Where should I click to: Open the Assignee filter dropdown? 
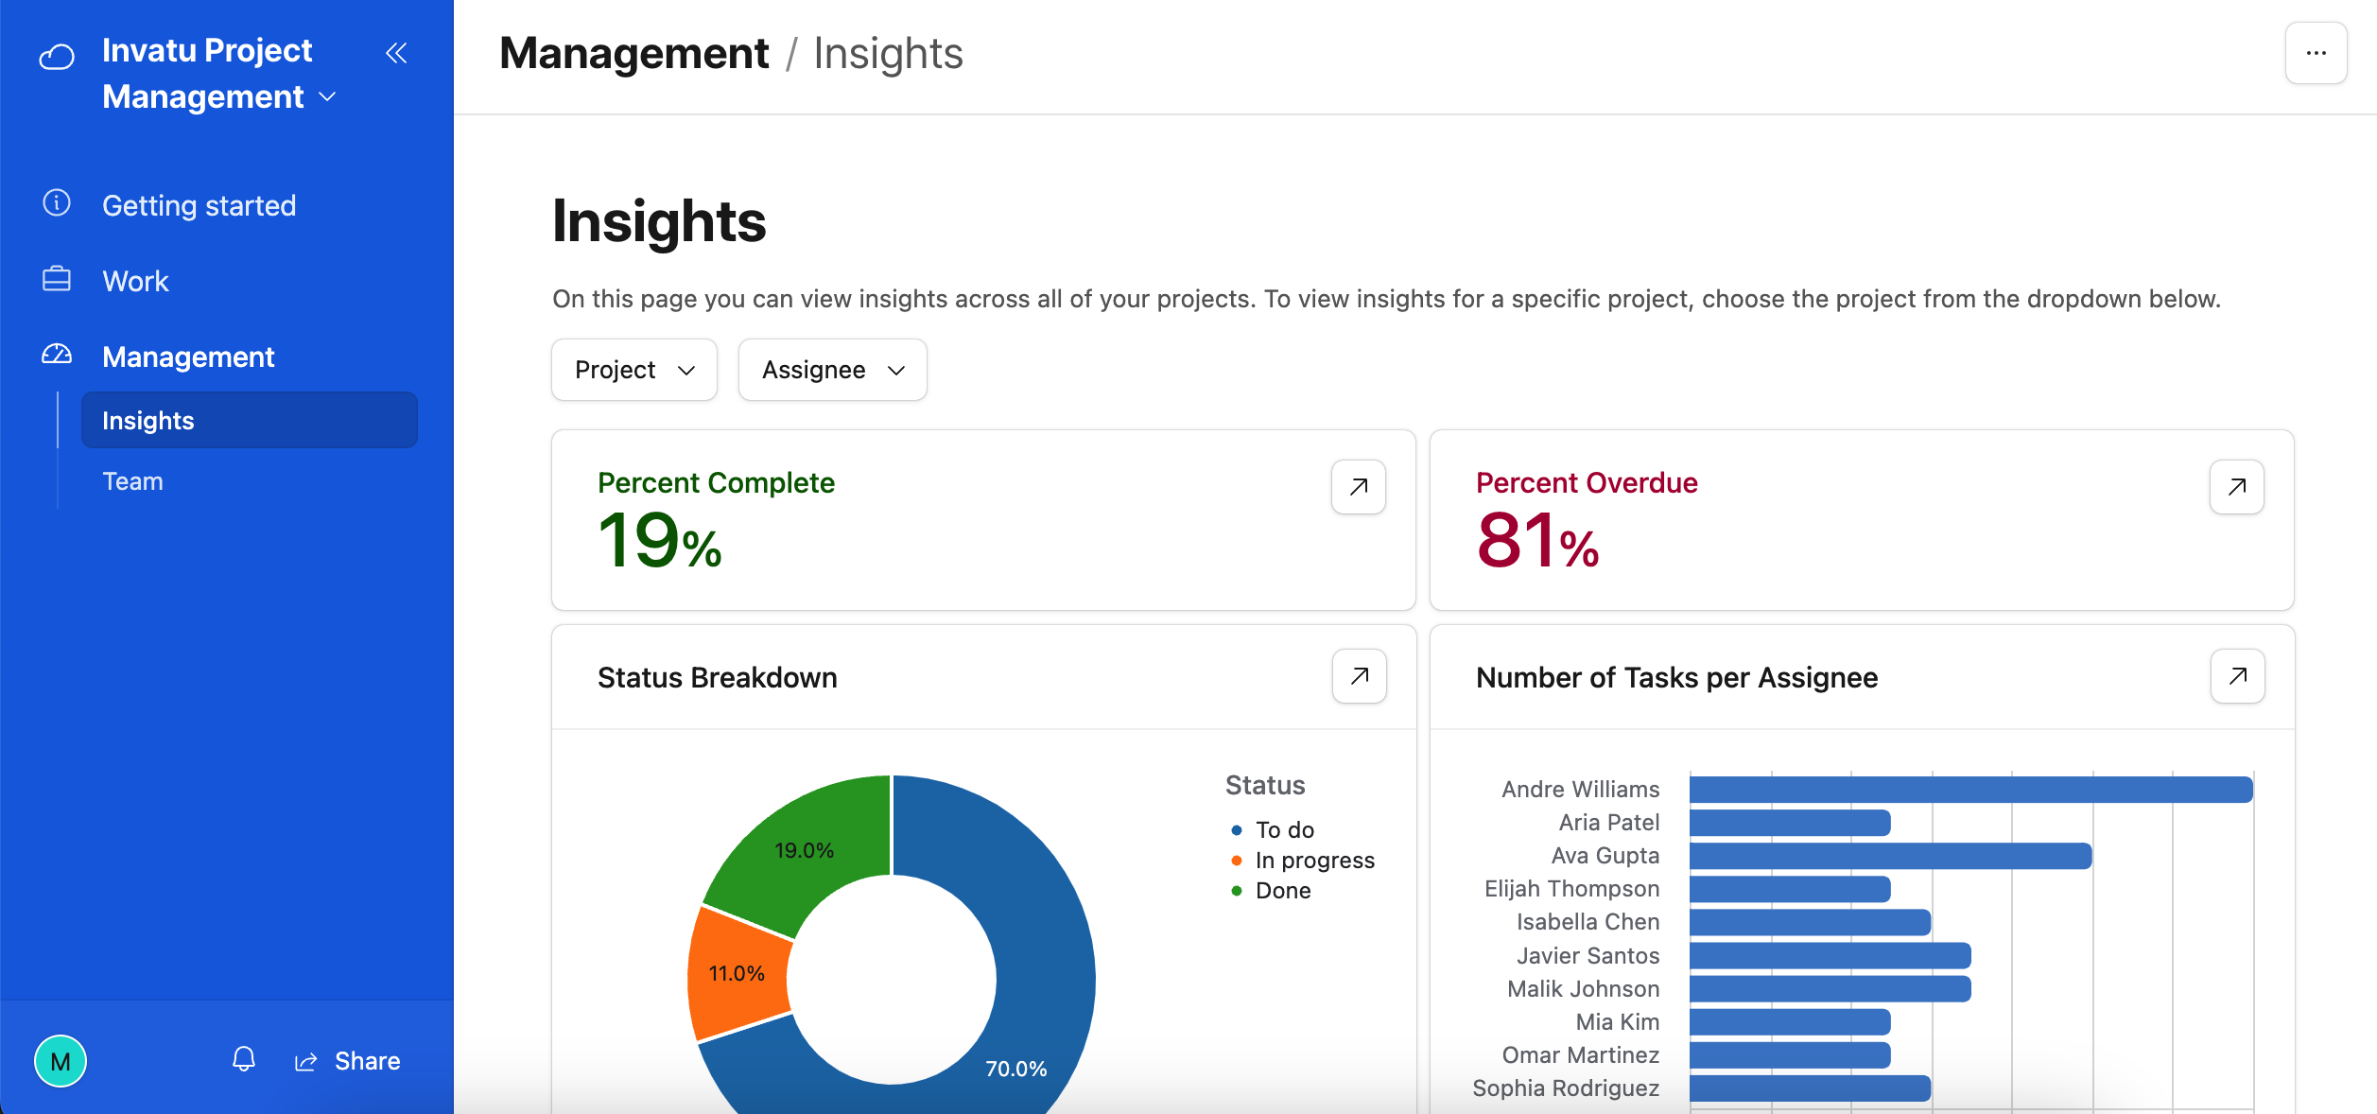point(833,370)
